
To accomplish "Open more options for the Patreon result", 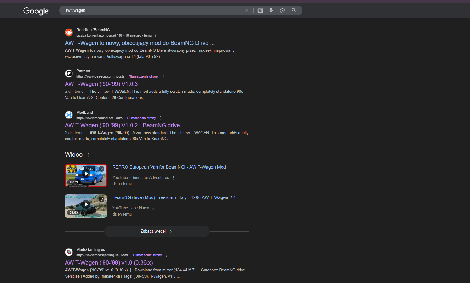I will pyautogui.click(x=163, y=76).
